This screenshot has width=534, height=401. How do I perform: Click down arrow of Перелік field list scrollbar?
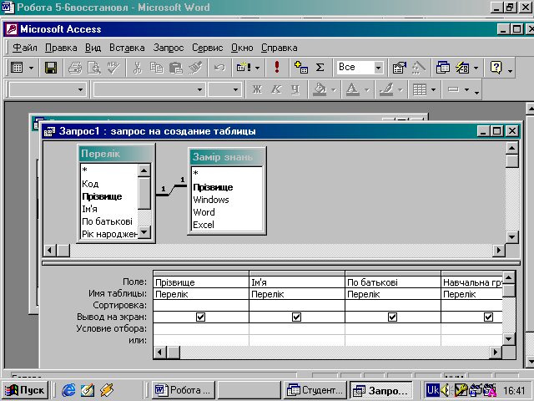click(x=144, y=232)
